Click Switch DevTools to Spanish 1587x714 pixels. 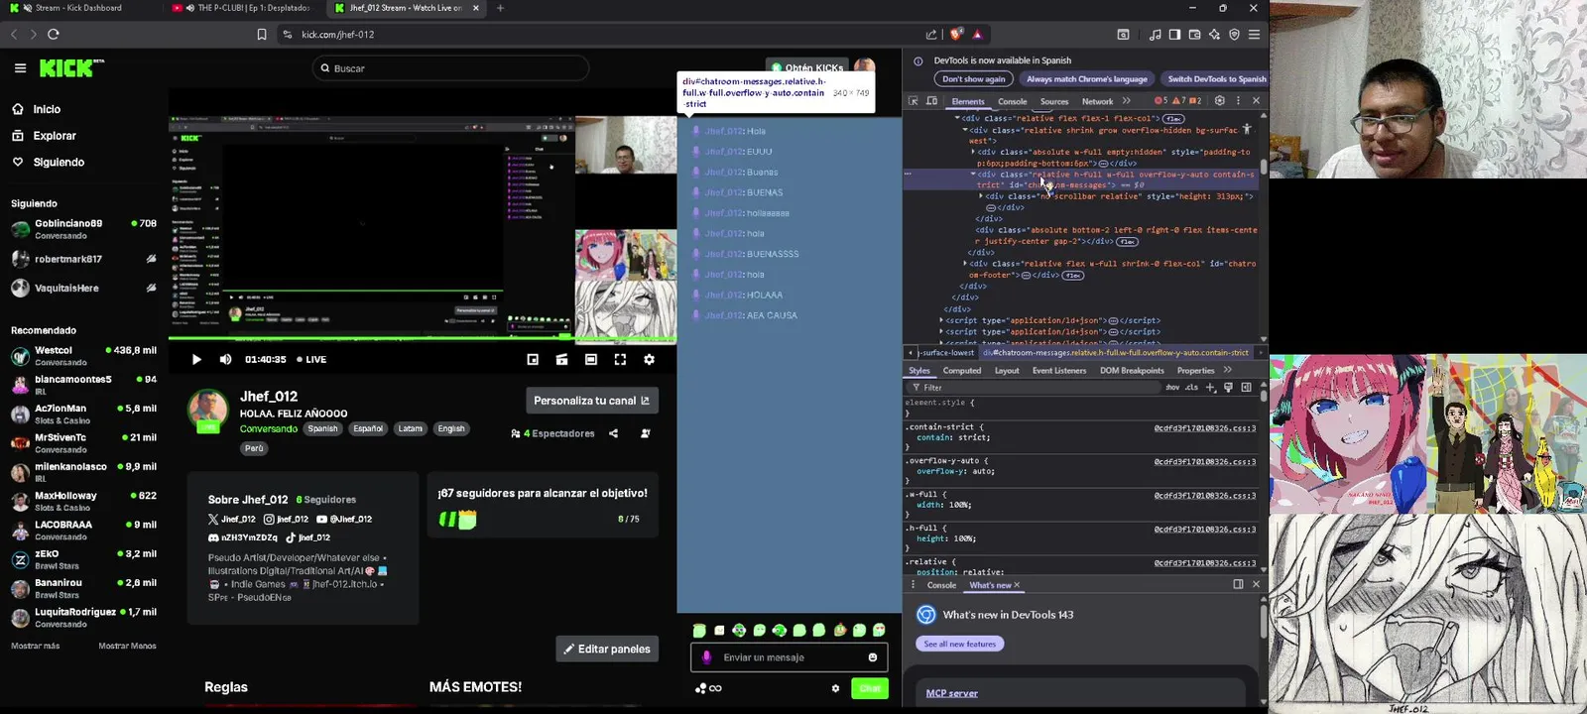click(x=1215, y=79)
